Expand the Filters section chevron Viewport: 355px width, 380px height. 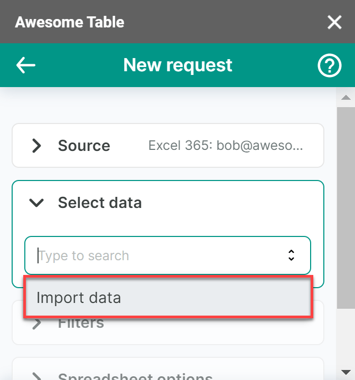pyautogui.click(x=36, y=323)
